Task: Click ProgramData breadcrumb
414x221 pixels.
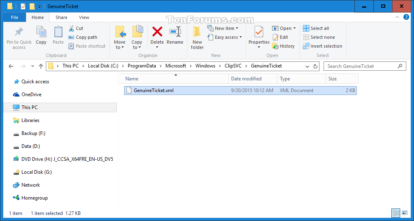Action: point(142,66)
